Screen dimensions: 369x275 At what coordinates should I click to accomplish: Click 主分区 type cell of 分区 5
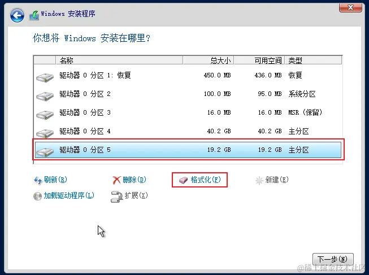pyautogui.click(x=298, y=150)
